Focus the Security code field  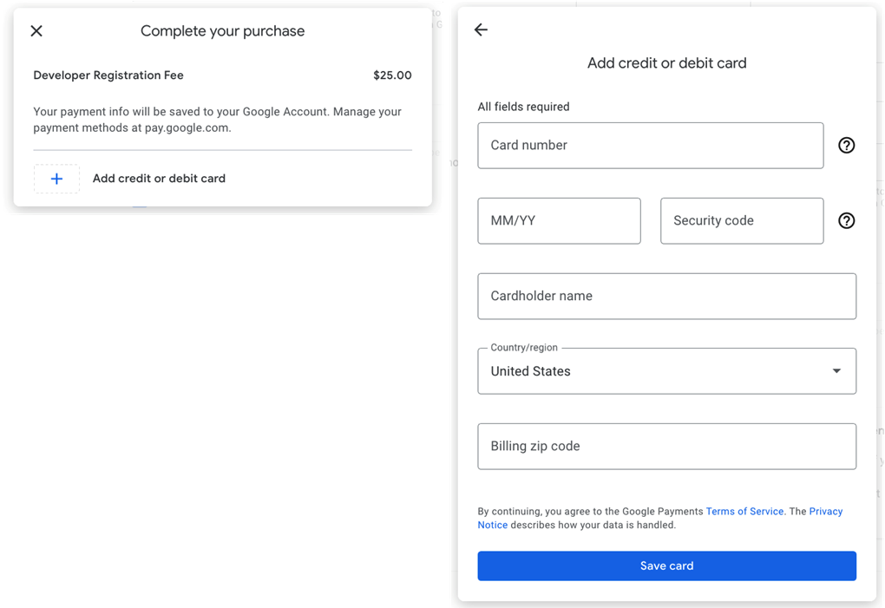(x=741, y=221)
